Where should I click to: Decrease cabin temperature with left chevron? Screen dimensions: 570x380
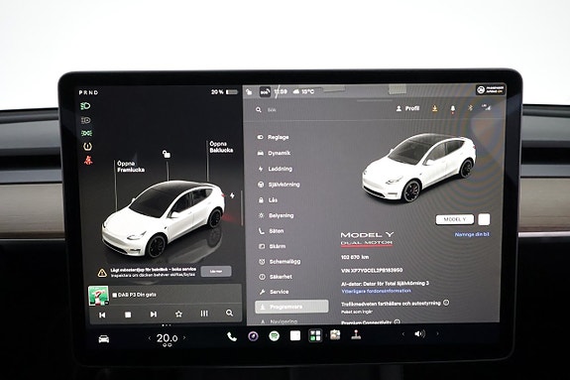click(150, 338)
